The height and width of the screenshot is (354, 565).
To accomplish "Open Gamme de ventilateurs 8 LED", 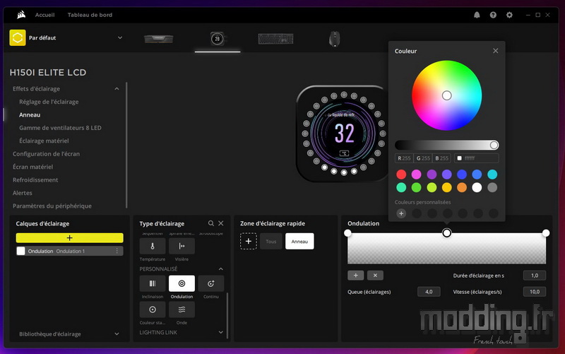I will coord(60,128).
